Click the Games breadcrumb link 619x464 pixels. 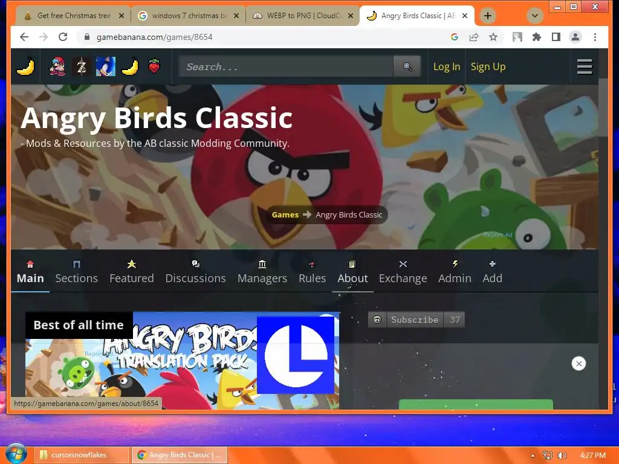285,214
